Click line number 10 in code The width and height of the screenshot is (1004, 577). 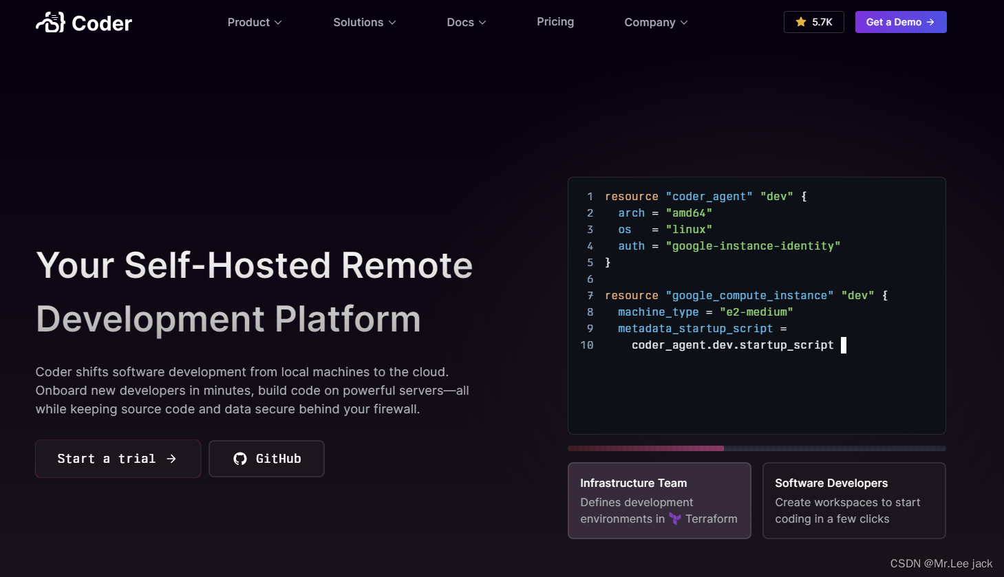[x=587, y=345]
